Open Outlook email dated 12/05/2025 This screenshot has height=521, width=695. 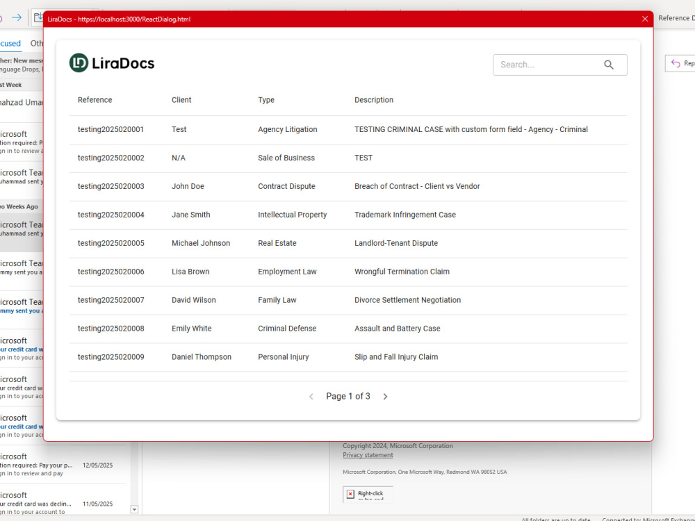tap(63, 465)
